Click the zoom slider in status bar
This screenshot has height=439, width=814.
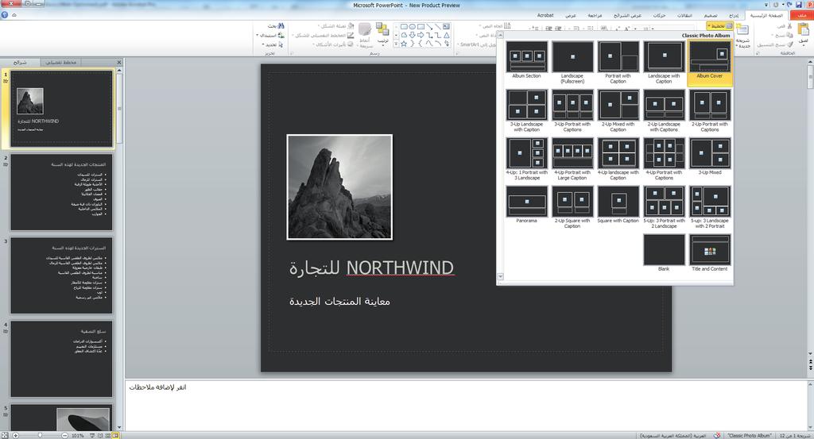[40, 435]
